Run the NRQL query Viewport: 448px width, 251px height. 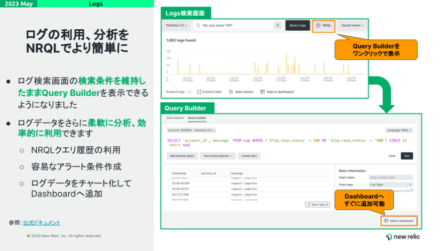(x=407, y=156)
